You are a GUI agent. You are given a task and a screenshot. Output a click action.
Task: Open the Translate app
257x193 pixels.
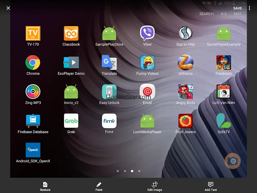point(109,62)
